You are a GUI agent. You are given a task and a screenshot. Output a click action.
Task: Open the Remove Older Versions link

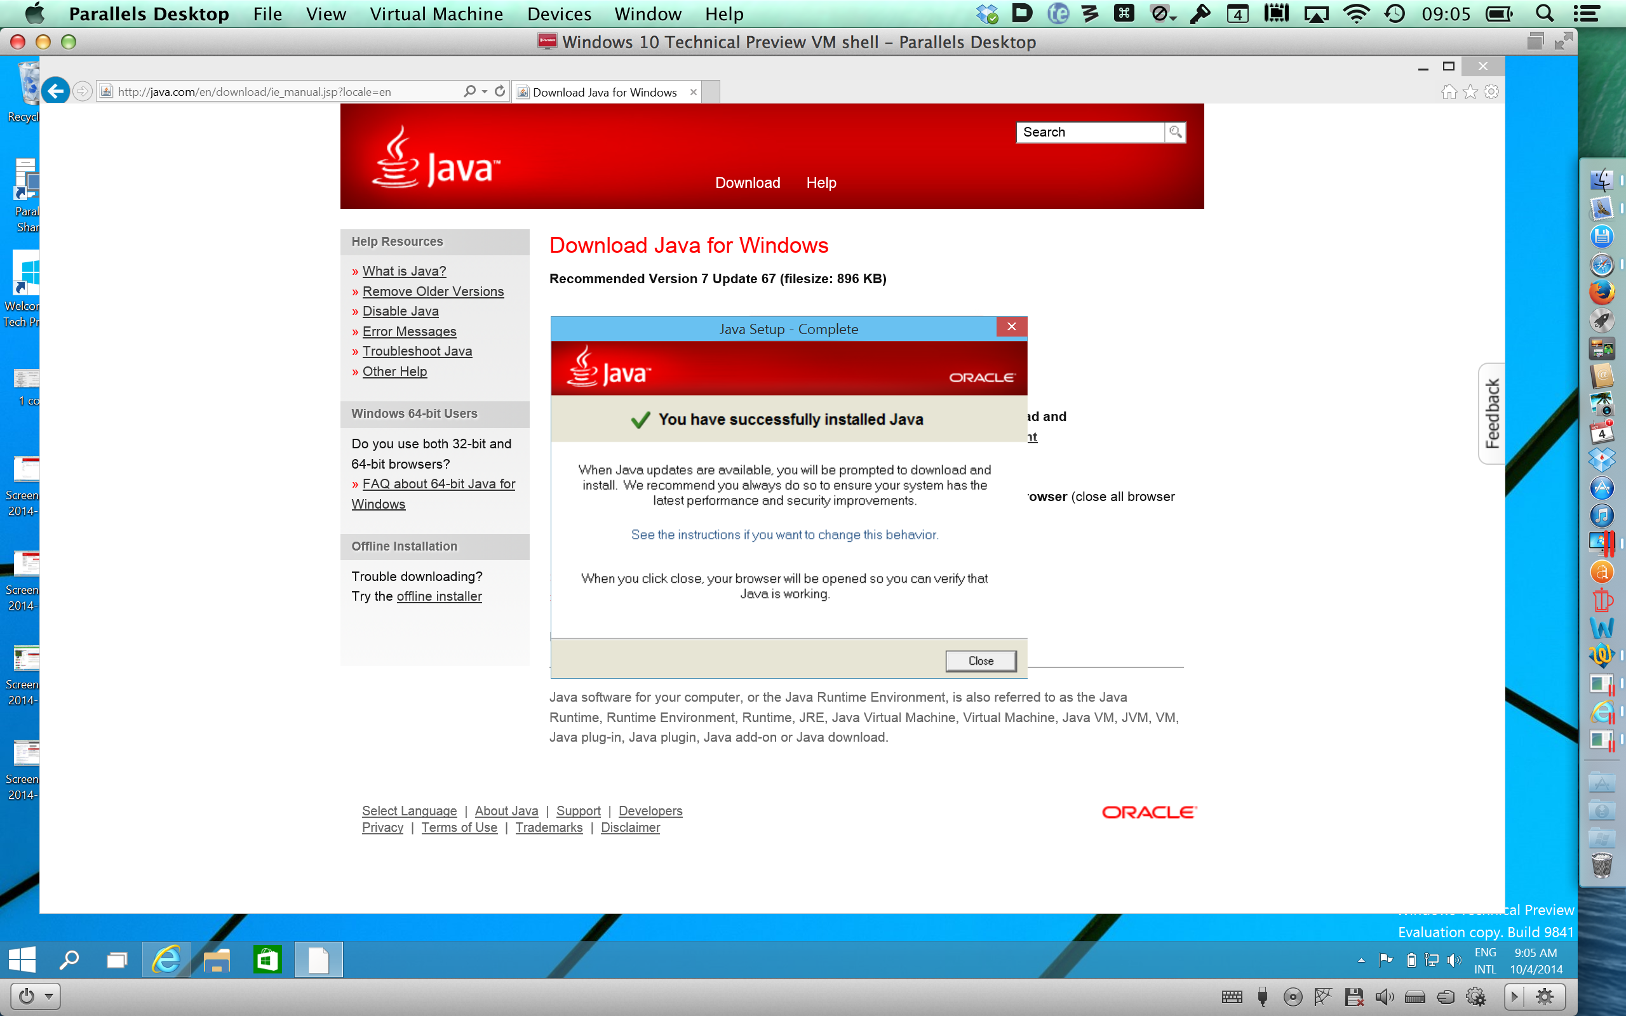point(433,291)
